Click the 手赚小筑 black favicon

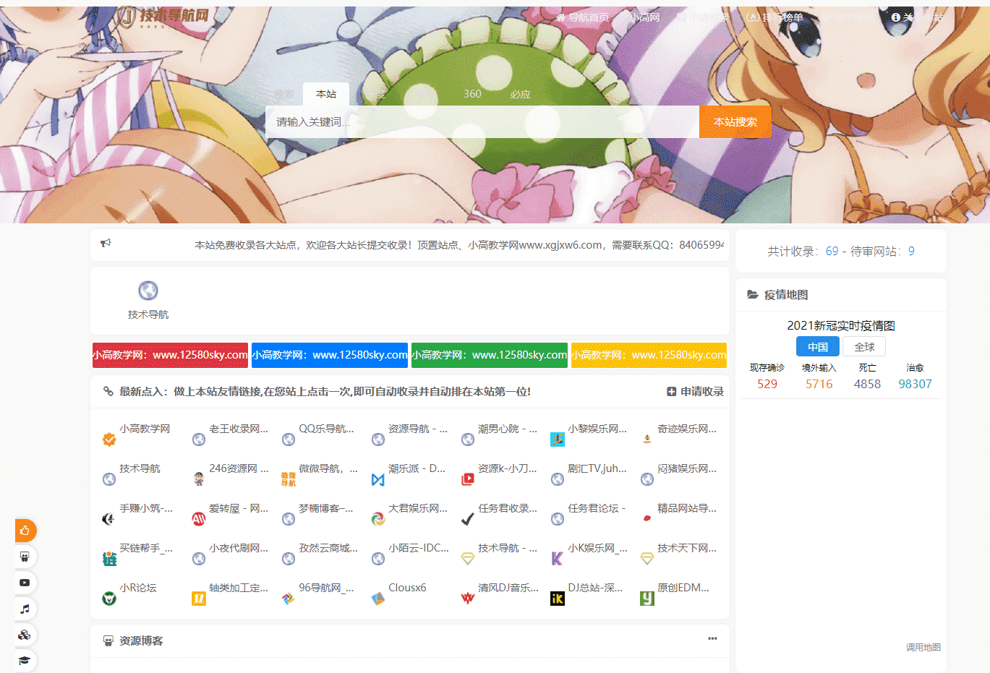109,518
